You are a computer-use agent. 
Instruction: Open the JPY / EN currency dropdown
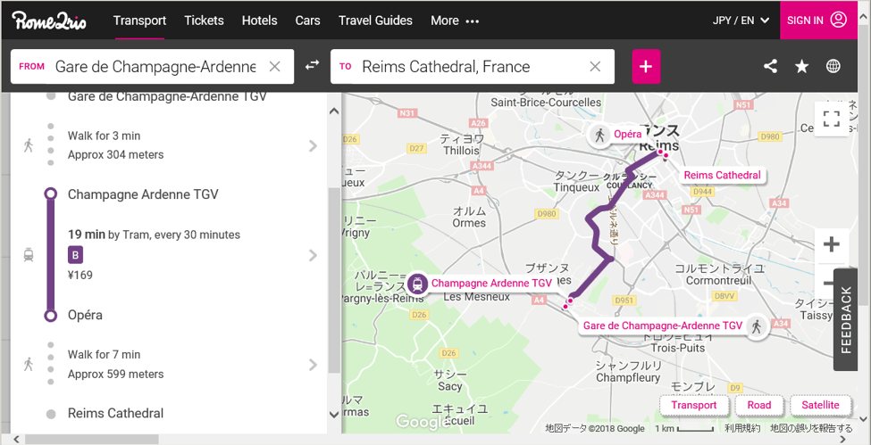[741, 21]
